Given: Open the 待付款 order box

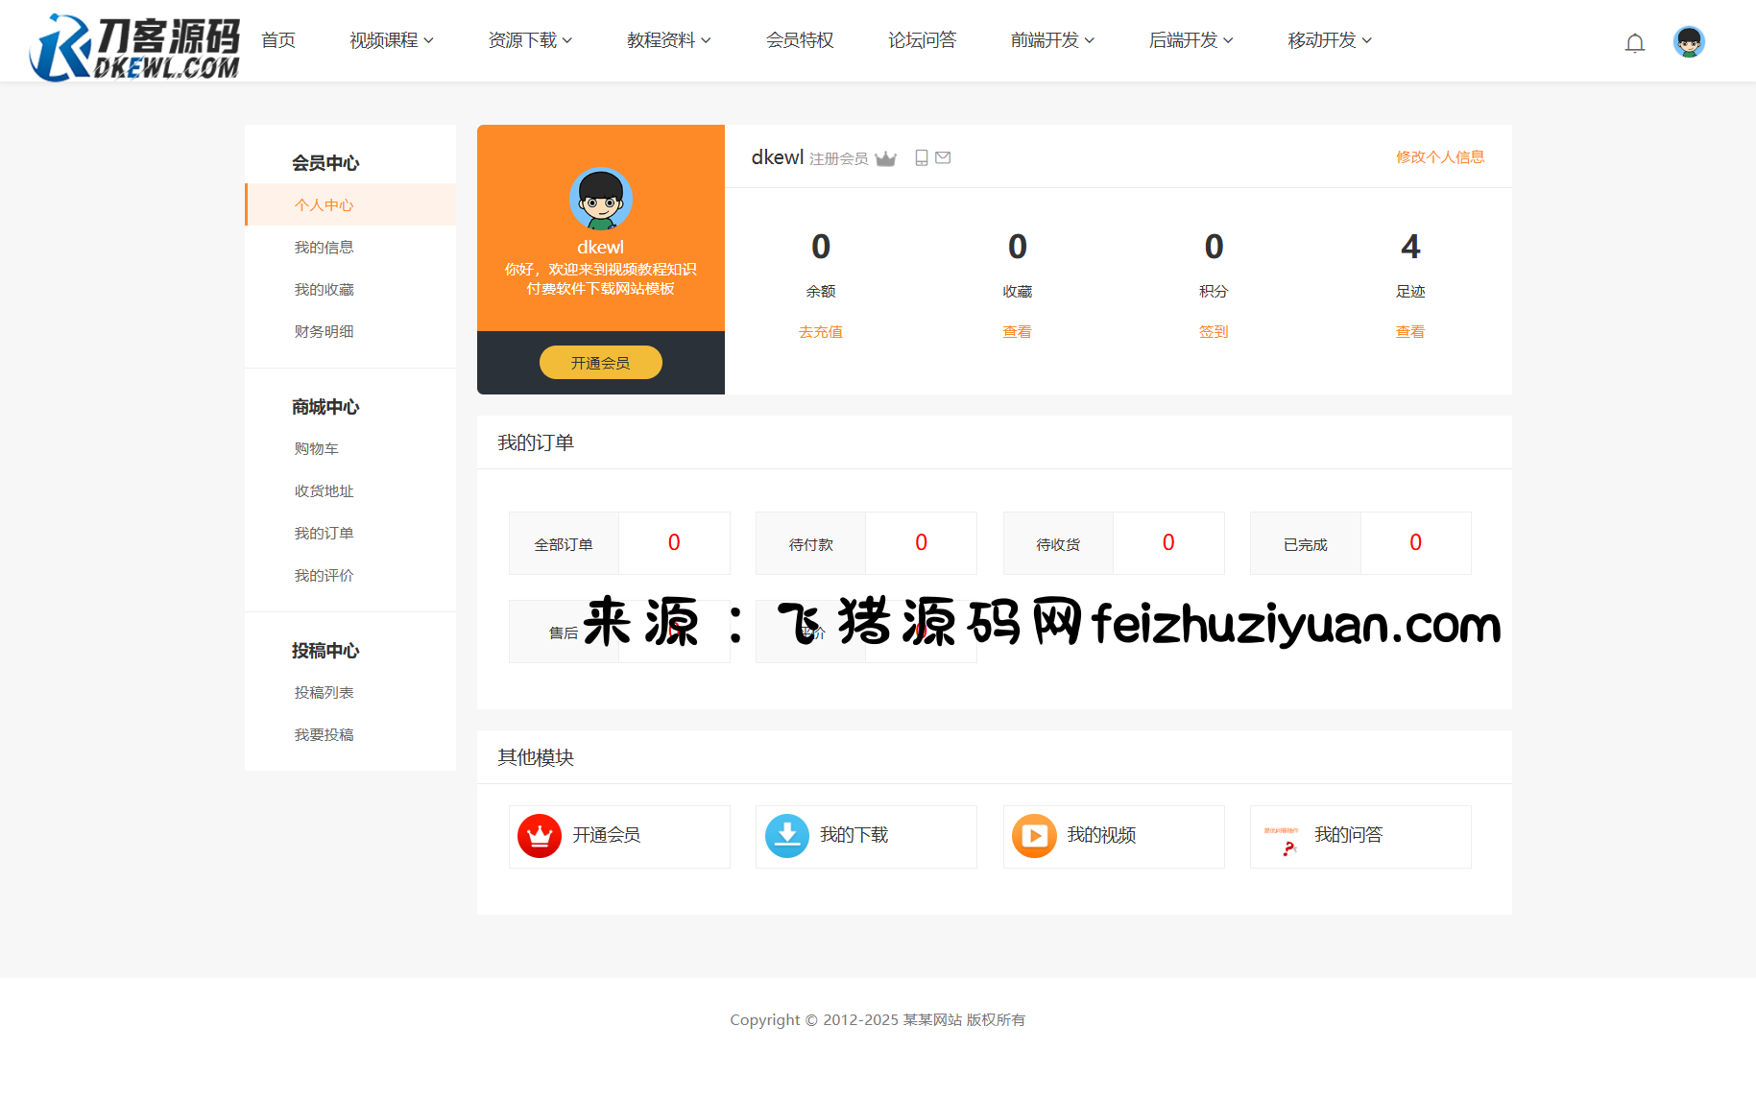Looking at the screenshot, I should [865, 543].
